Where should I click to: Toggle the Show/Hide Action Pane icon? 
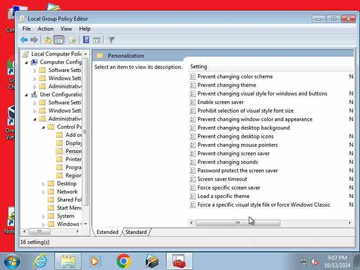(97, 40)
